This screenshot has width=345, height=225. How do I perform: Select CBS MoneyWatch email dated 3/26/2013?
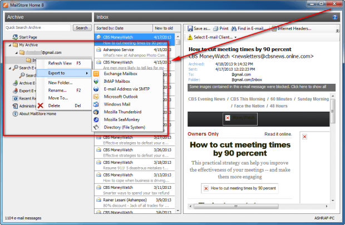(135, 152)
